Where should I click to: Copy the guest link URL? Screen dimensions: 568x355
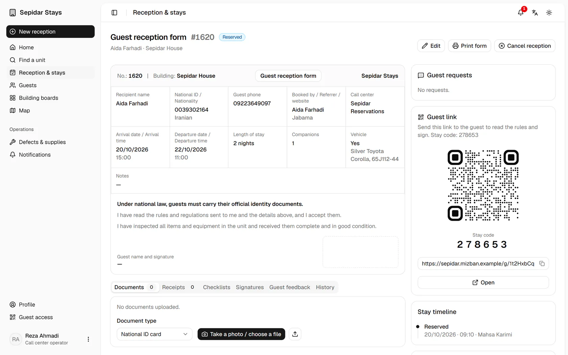542,264
